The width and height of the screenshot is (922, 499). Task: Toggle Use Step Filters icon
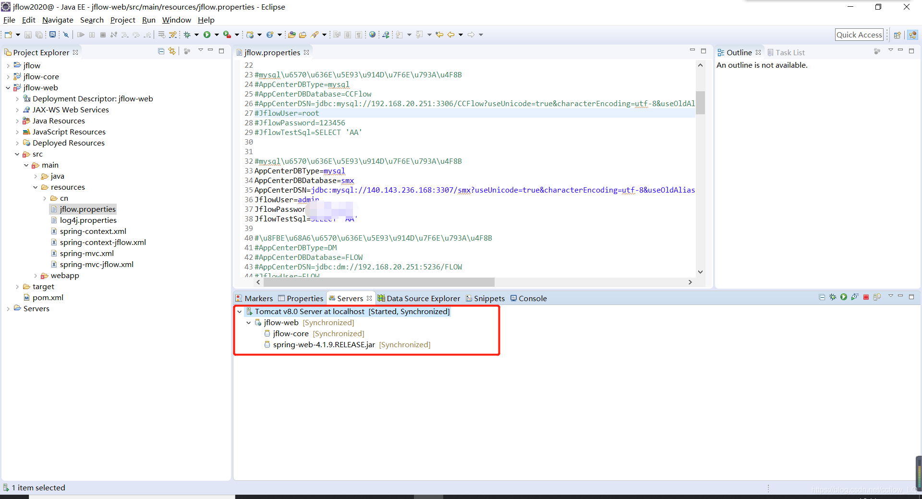click(x=173, y=35)
